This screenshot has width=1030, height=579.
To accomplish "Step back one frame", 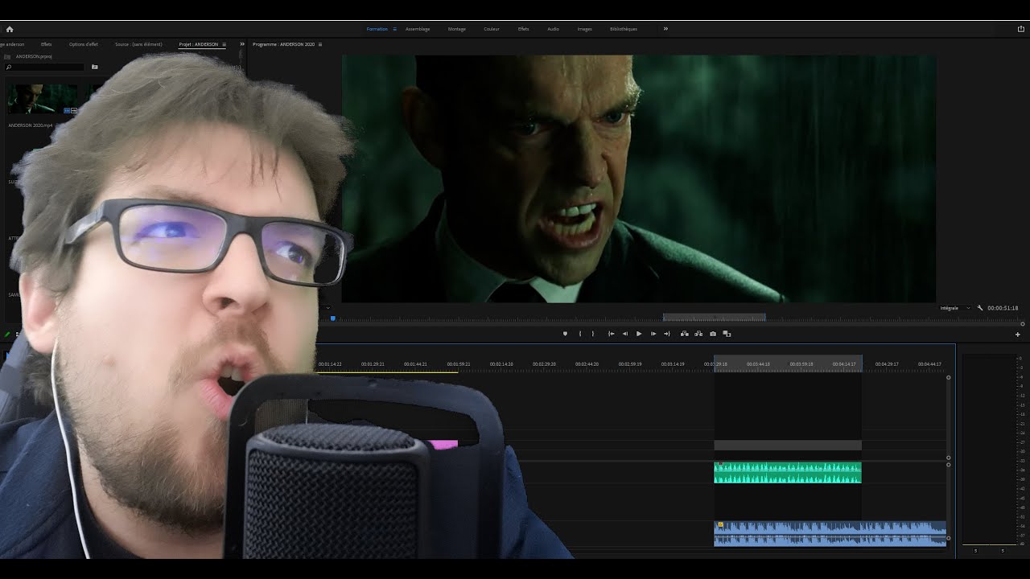I will [625, 334].
